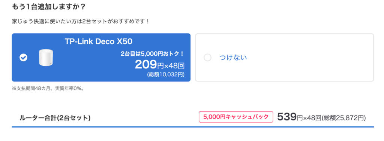This screenshot has width=384, height=141.
Task: Click the ルーター合計(2台セット) label
Action: click(x=55, y=118)
